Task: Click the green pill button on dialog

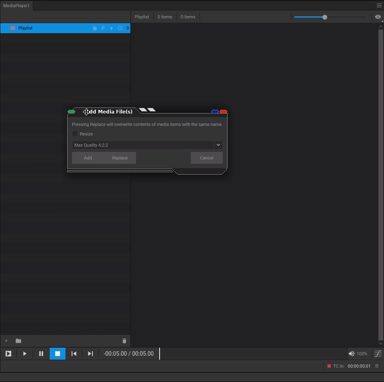Action: pos(71,111)
